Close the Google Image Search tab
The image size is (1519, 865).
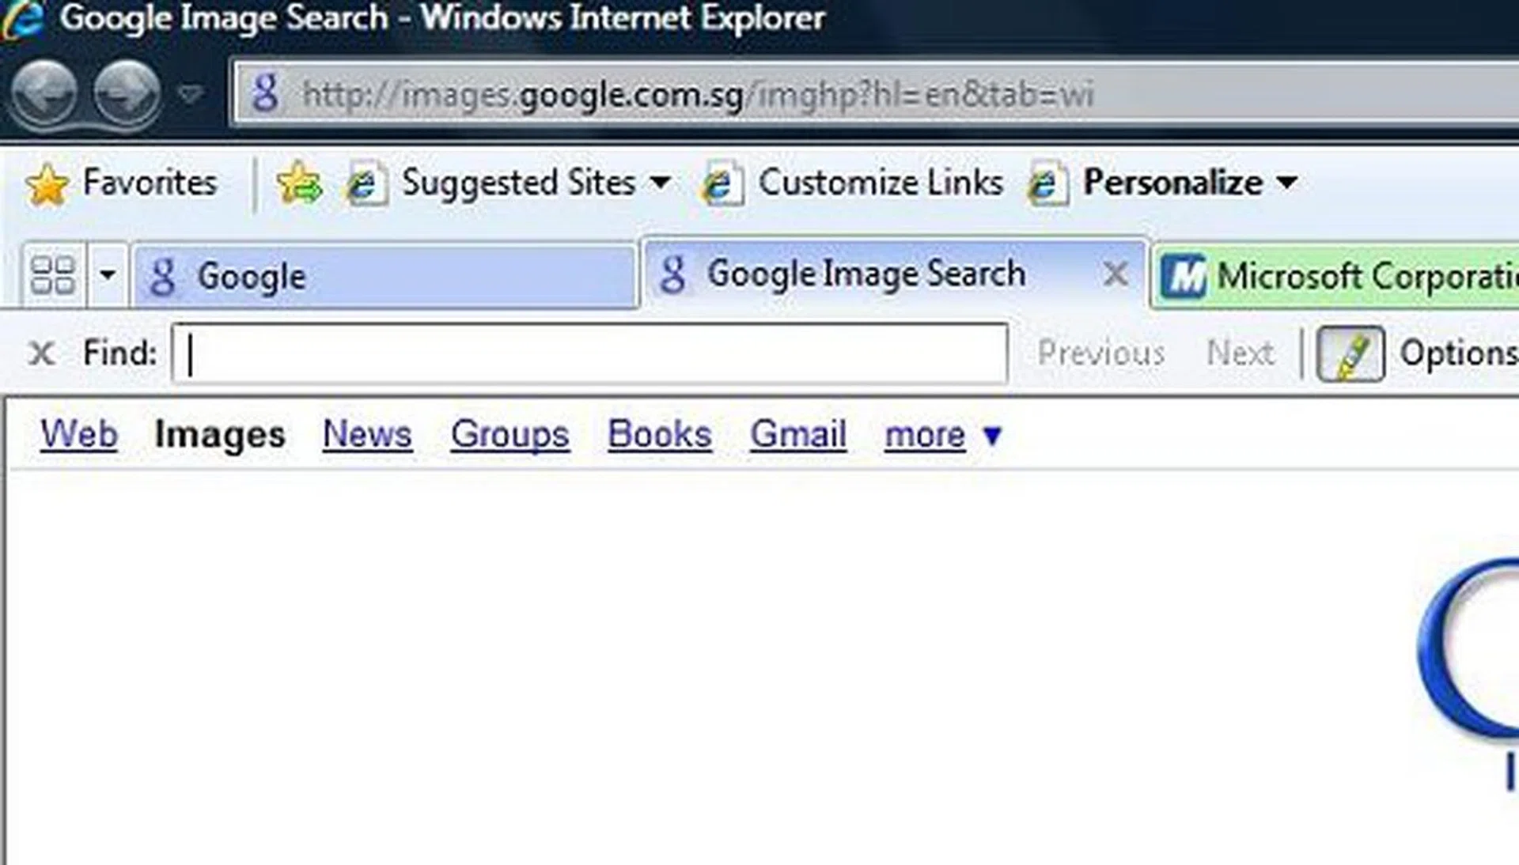(1116, 275)
